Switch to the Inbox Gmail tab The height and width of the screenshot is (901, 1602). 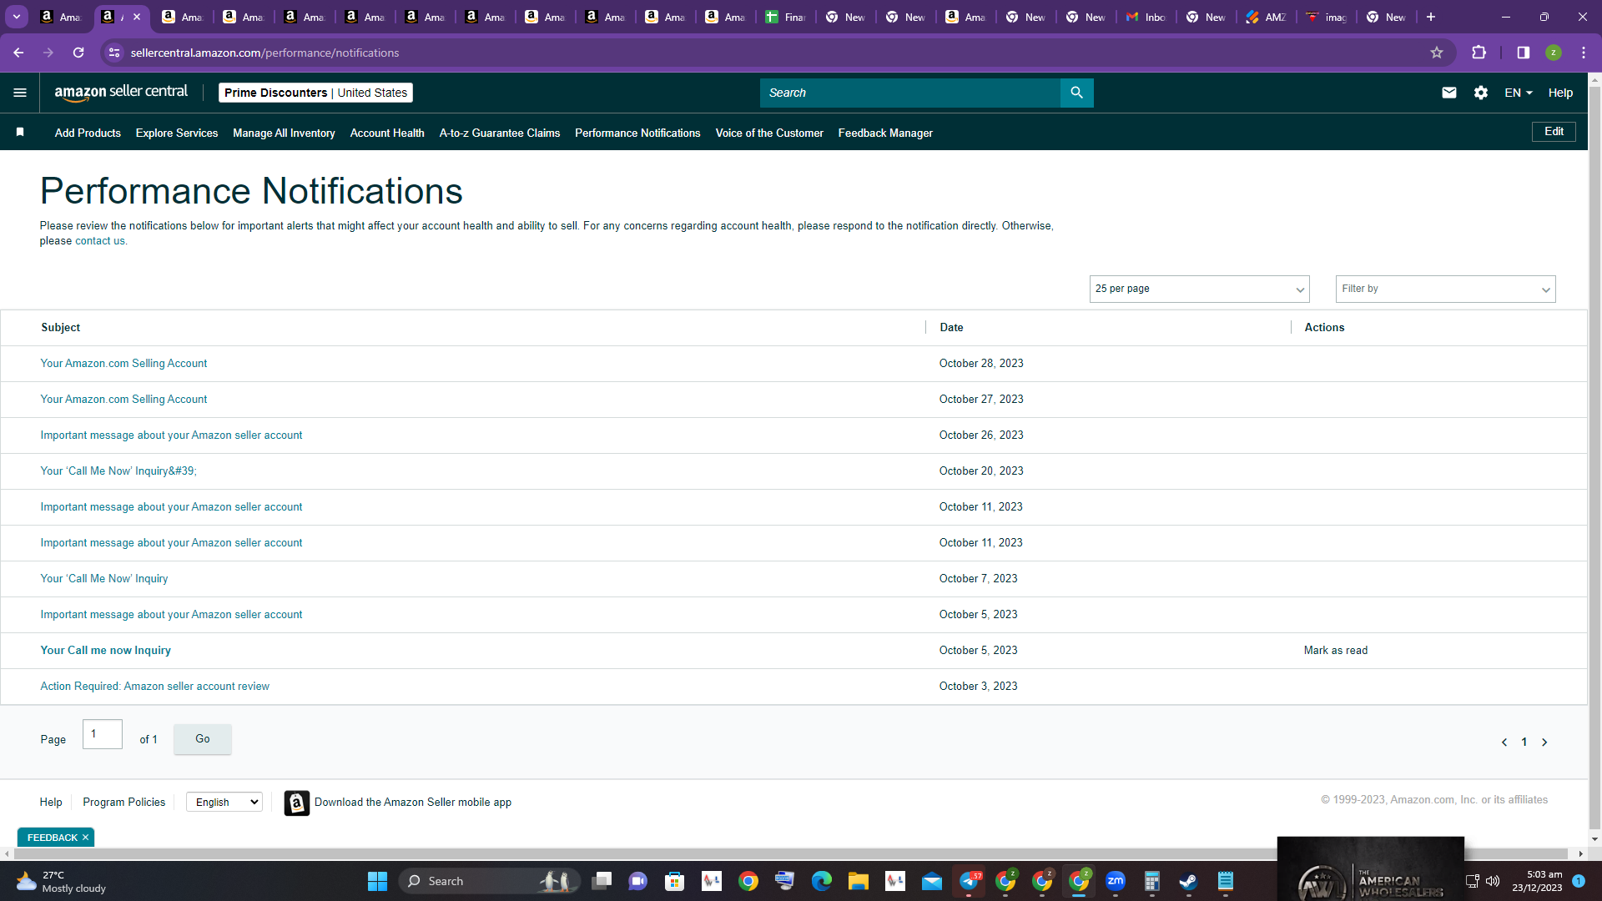[x=1146, y=17]
